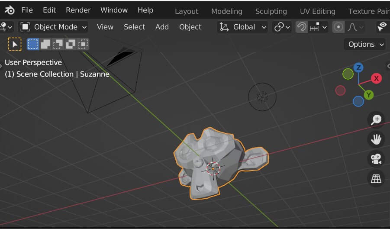This screenshot has height=229, width=390.
Task: Open the File menu
Action: tap(27, 10)
